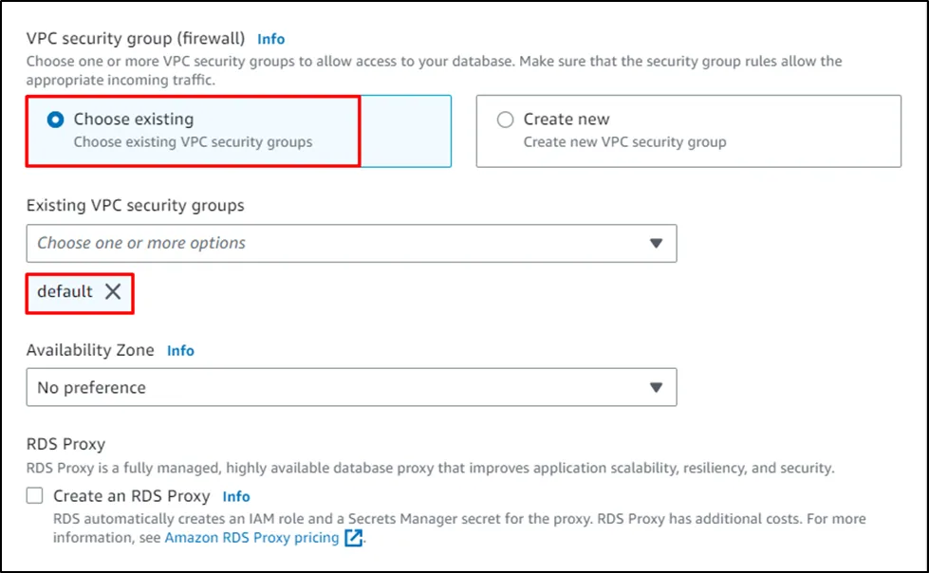The image size is (929, 573).
Task: Visit the Amazon RDS Proxy pricing link
Action: click(x=251, y=538)
